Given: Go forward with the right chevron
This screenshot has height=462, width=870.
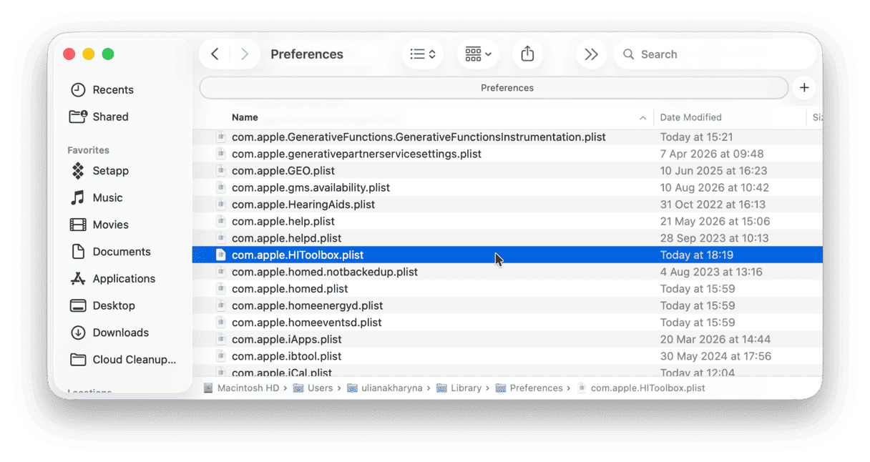Looking at the screenshot, I should (245, 54).
